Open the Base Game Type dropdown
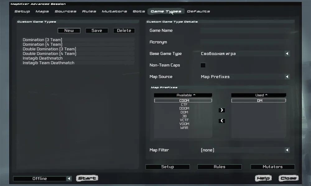The height and width of the screenshot is (186, 311). (287, 54)
